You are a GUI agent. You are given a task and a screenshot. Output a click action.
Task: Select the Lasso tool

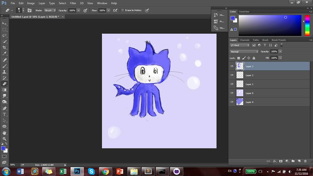tap(5, 35)
